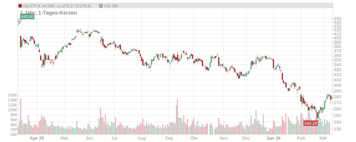Click the 450 price axis label

tap(338, 19)
